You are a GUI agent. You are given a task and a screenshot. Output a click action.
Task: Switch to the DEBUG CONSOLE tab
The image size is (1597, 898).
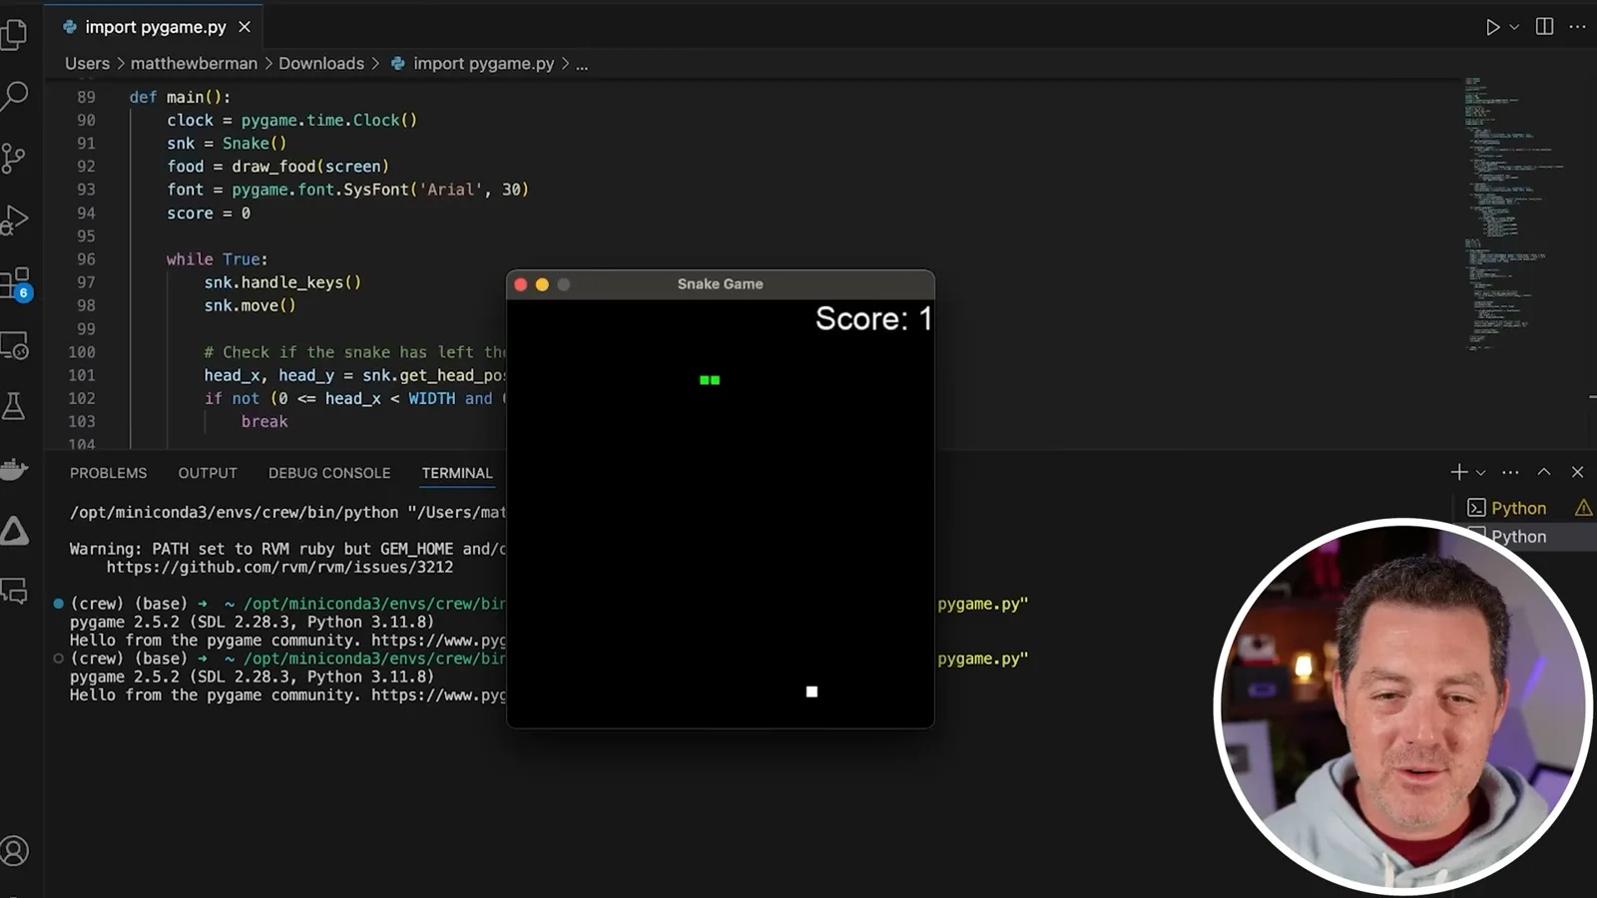[329, 473]
